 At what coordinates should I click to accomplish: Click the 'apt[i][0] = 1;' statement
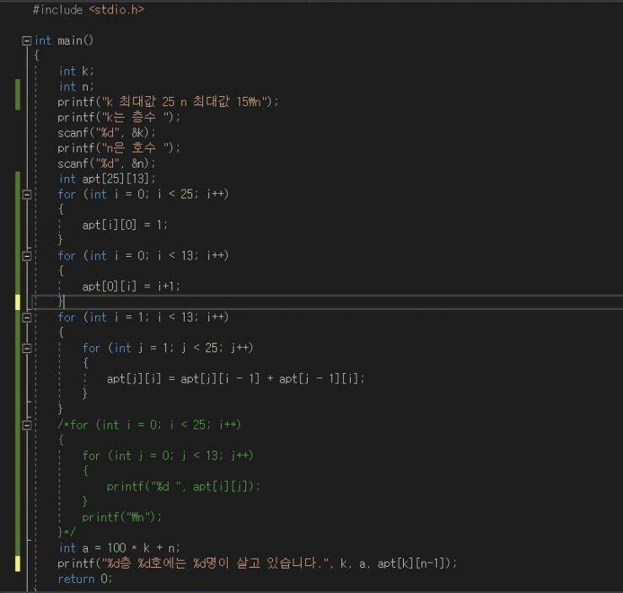pyautogui.click(x=125, y=225)
